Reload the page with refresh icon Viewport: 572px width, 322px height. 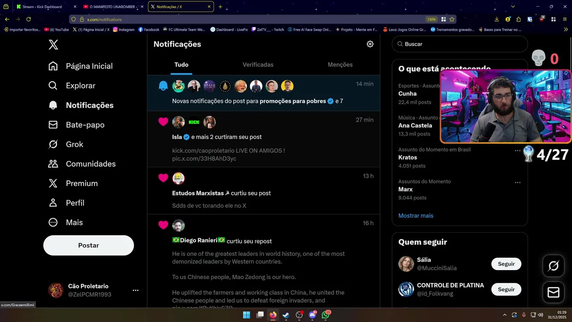point(29,19)
